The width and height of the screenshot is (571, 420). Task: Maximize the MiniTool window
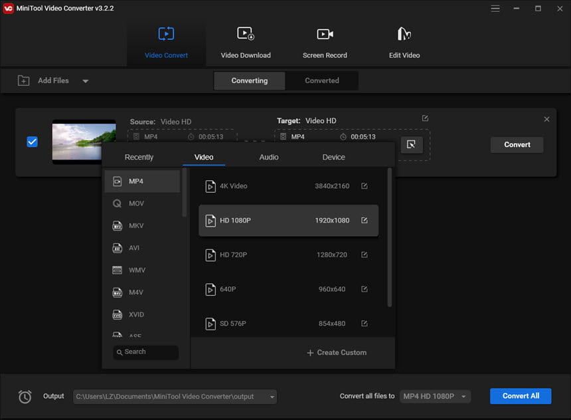(538, 9)
